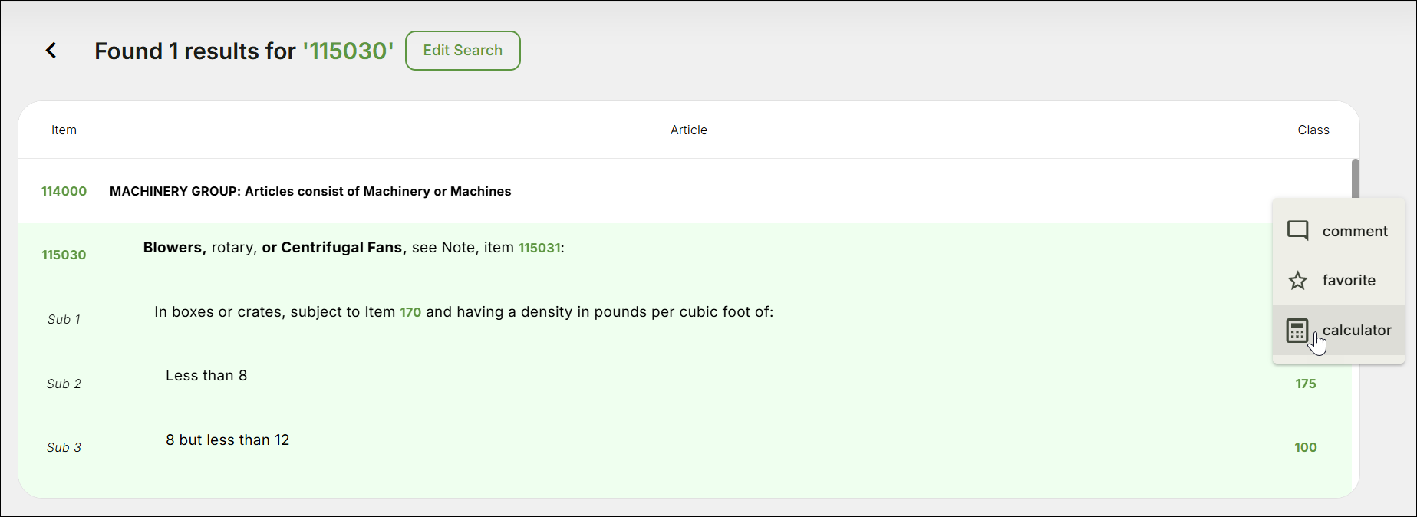Click the 'Sub 2' row label
Screen dimensions: 1417x517
coord(64,384)
